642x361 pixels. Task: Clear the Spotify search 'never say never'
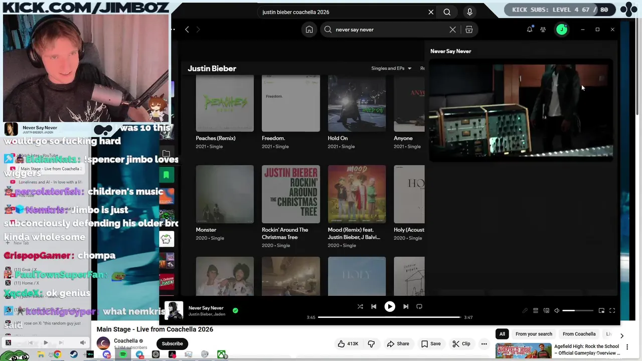pos(452,30)
